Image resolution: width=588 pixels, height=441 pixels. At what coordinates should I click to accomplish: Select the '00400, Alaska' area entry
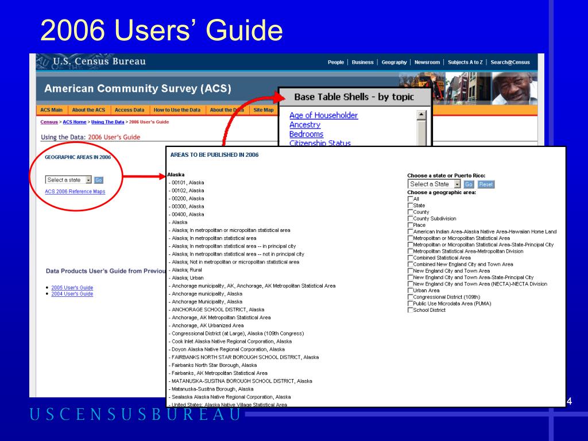[x=187, y=215]
